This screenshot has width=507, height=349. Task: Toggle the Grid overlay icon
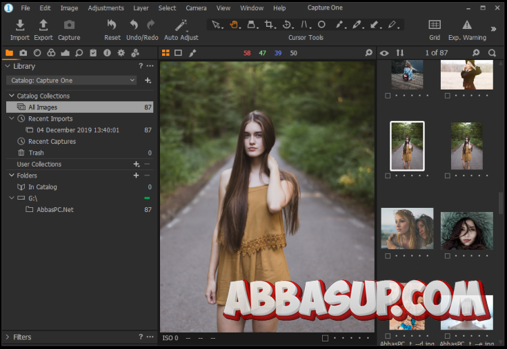point(435,25)
